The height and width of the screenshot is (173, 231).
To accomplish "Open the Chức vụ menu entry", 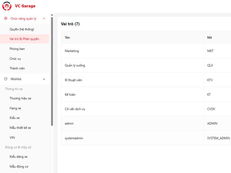I will coord(15,59).
